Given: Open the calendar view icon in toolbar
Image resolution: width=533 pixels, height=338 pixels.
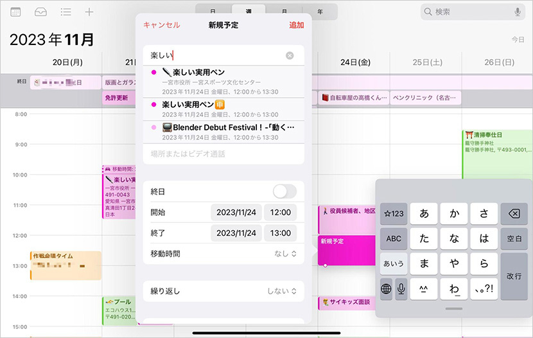Looking at the screenshot, I should 15,12.
